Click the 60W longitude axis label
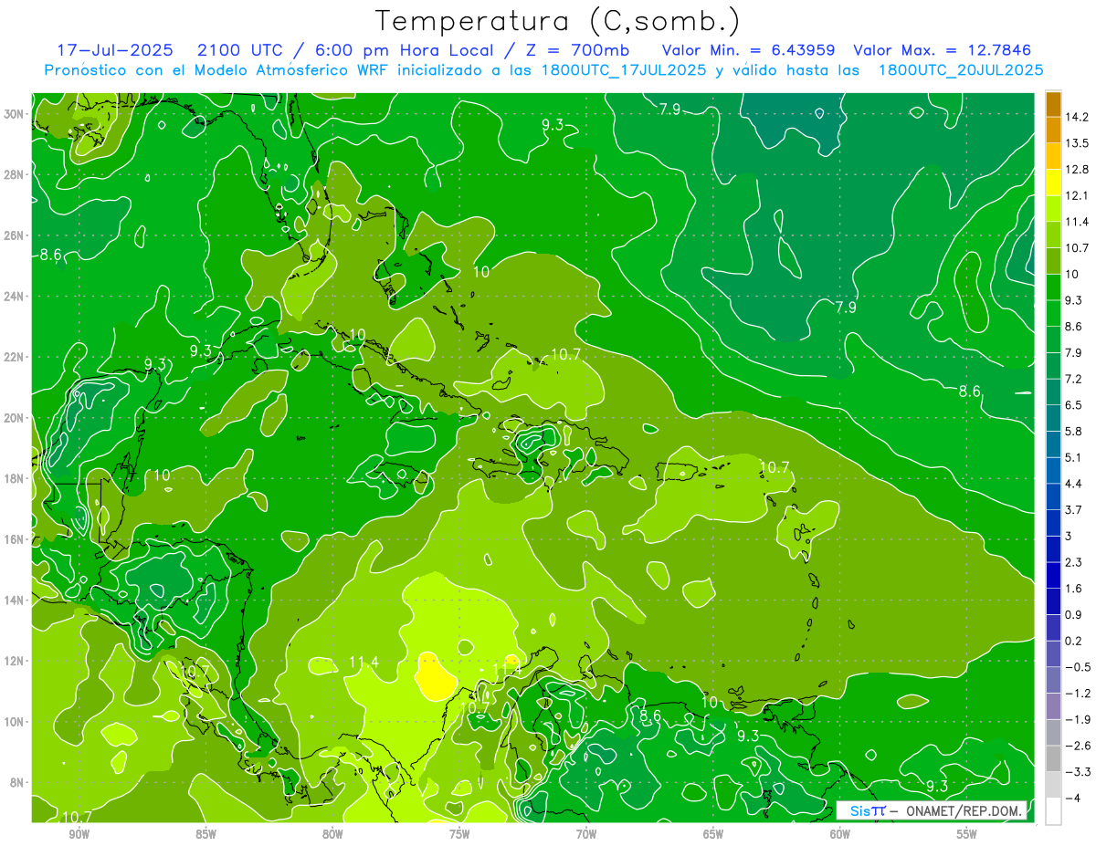The height and width of the screenshot is (846, 1096). point(840,834)
